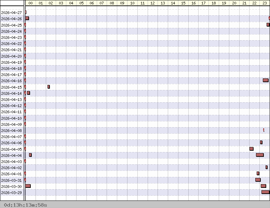The height and width of the screenshot is (208, 270).
Task: Click the 2026-04-25 bar at hour 23
Action: pos(268,25)
